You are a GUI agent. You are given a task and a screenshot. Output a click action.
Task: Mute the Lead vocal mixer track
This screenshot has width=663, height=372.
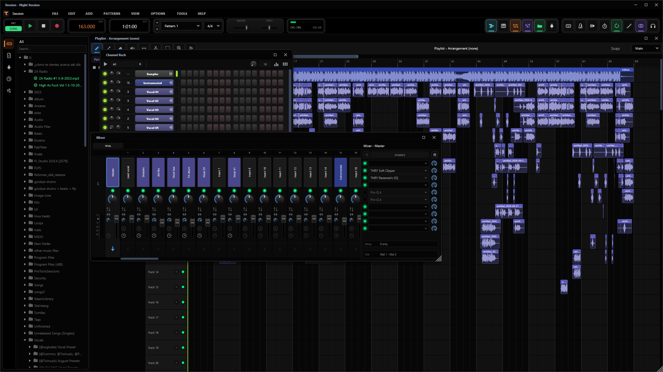tap(128, 191)
